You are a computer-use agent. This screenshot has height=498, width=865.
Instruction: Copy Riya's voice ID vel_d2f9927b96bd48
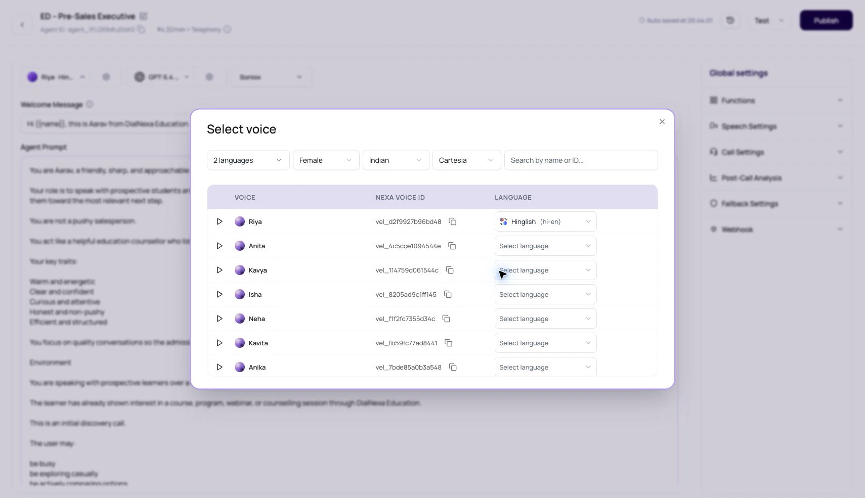(453, 221)
